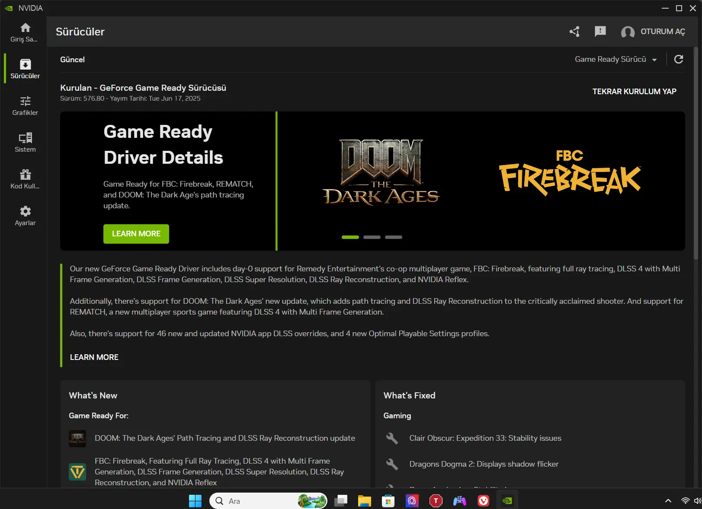Open the Giriş Sayfası home section
Viewport: 702px width, 509px height.
click(x=25, y=33)
